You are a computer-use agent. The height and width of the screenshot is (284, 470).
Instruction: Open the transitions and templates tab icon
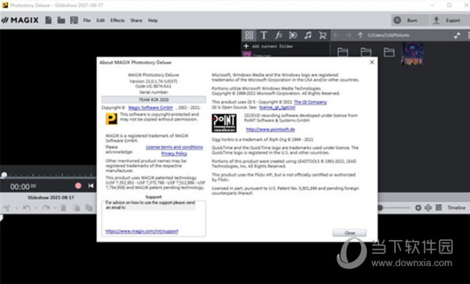[x=293, y=35]
